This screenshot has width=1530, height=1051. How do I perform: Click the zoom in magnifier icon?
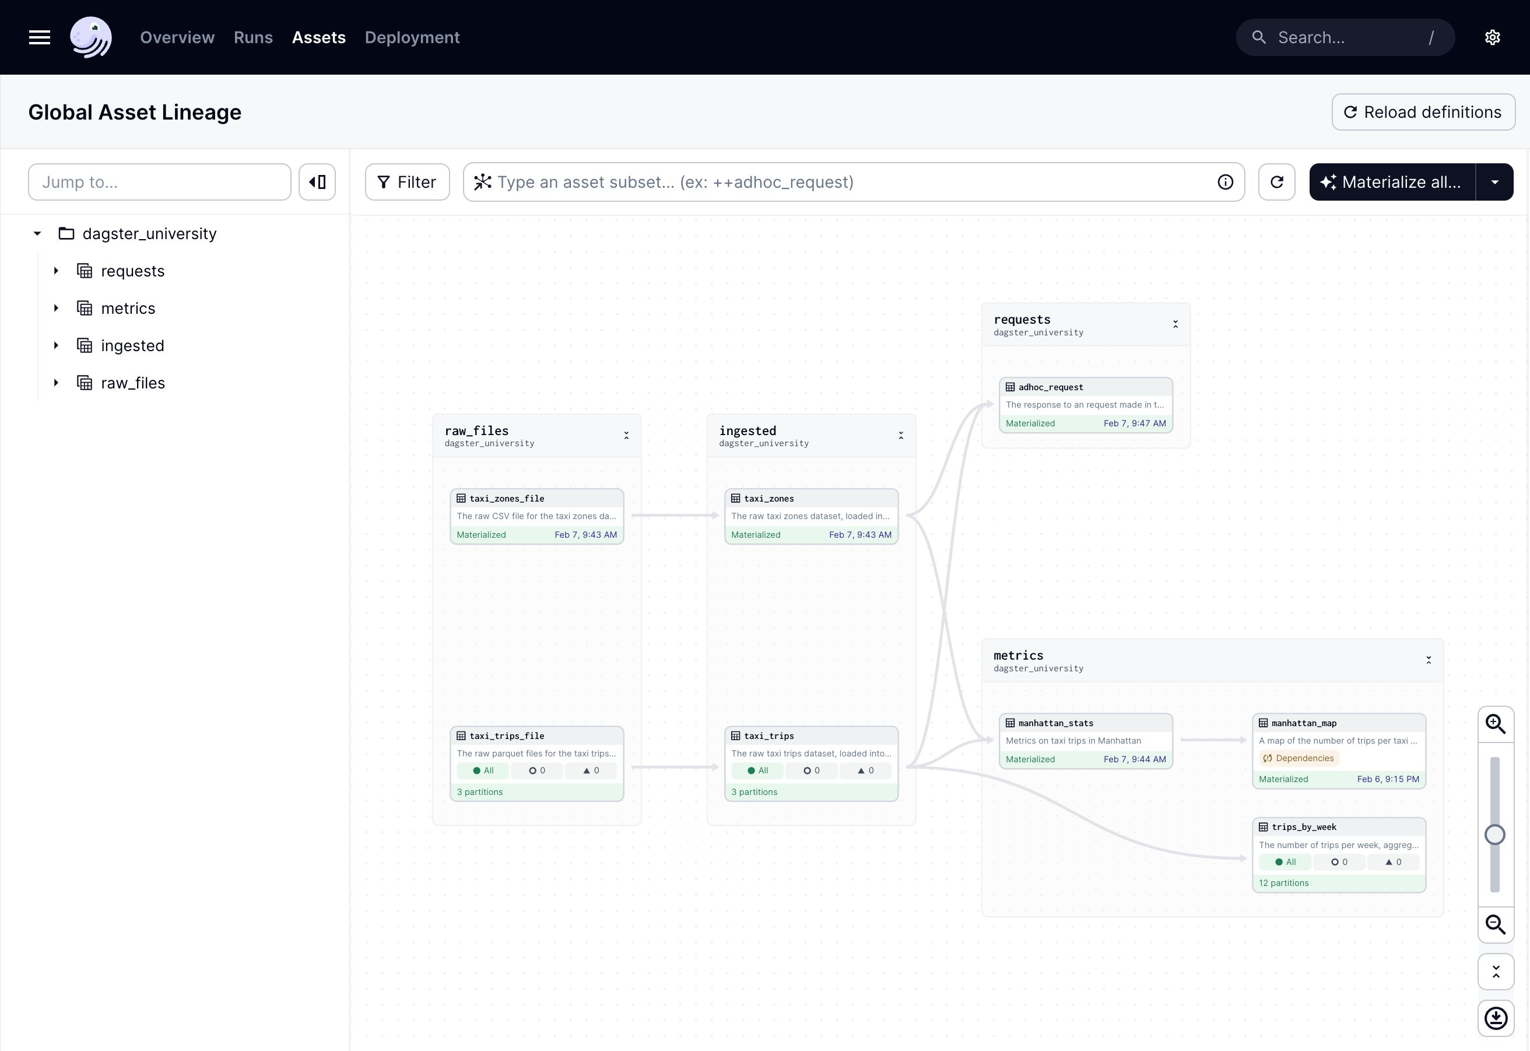click(1496, 724)
